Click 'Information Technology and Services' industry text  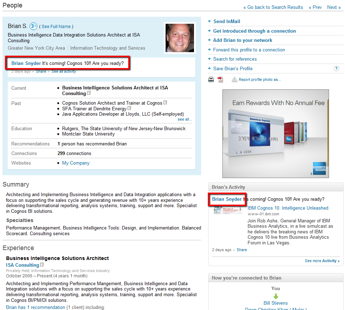click(108, 48)
